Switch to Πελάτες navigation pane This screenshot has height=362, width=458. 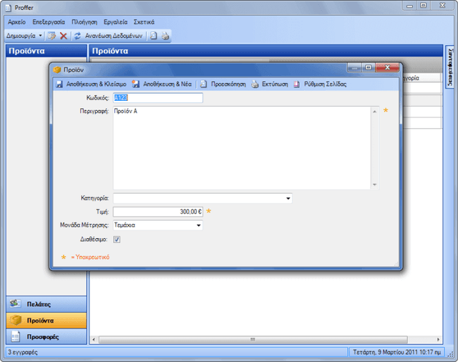(47, 304)
